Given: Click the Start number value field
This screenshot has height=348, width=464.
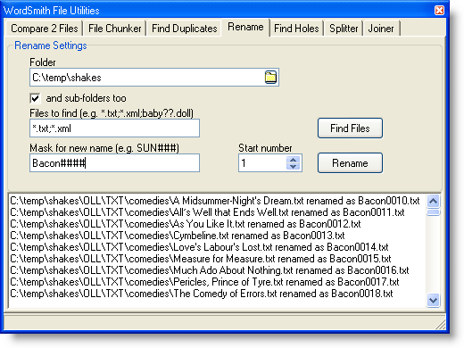Looking at the screenshot, I should [x=262, y=163].
